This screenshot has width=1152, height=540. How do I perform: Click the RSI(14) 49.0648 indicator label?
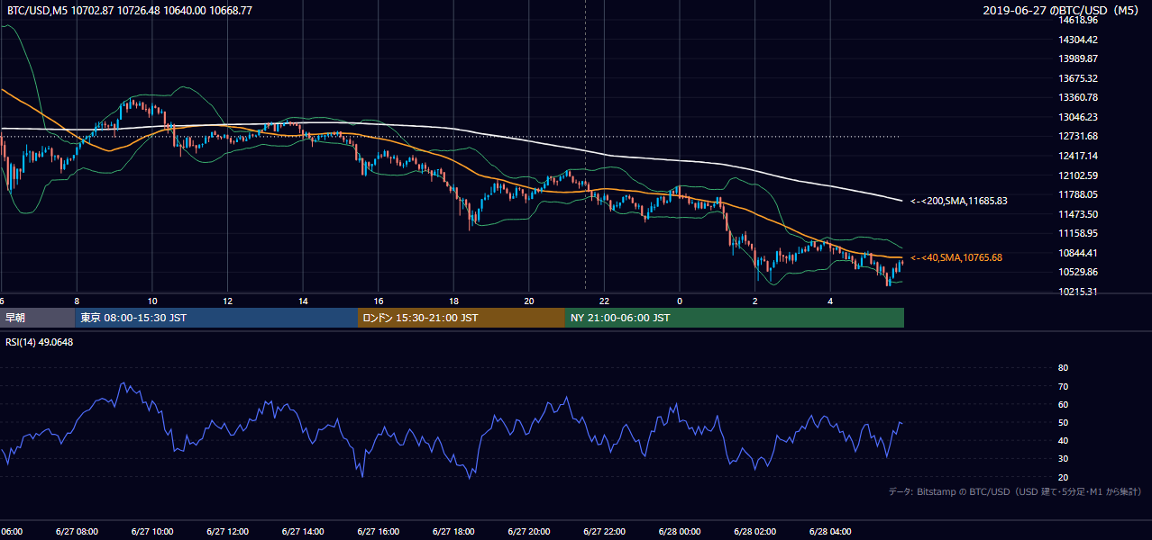40,342
